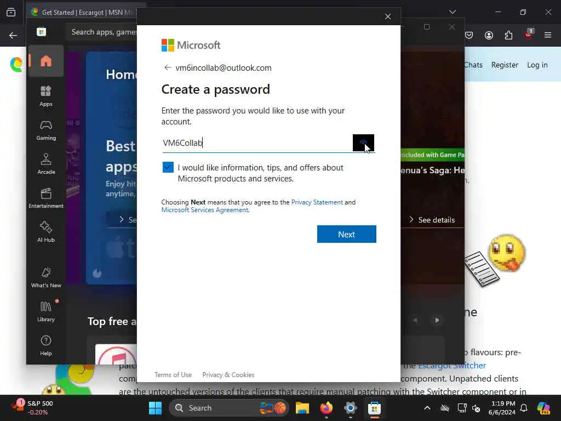Open Firefox account profile icon

point(489,35)
